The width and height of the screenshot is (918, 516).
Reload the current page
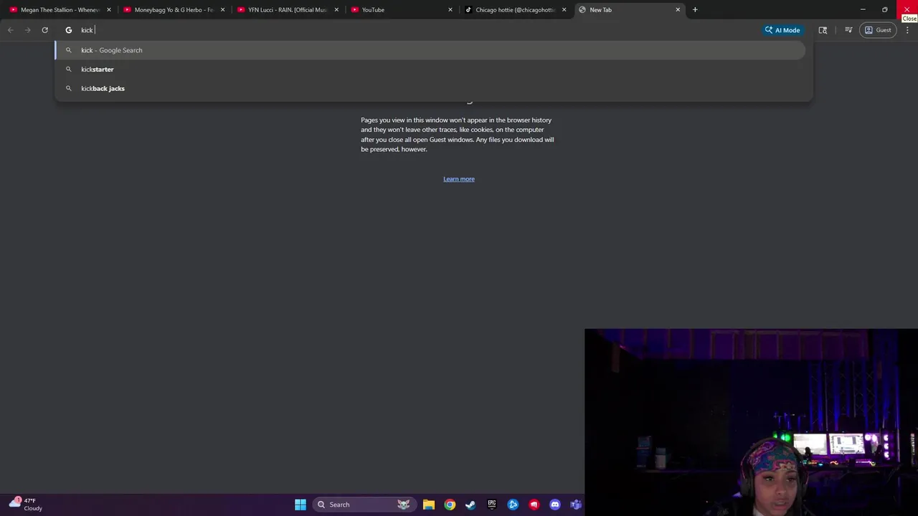(44, 30)
